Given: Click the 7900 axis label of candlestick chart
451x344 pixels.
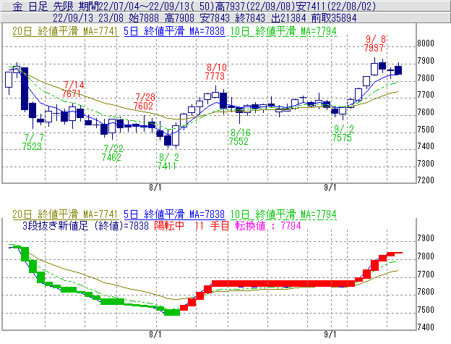Looking at the screenshot, I should (426, 61).
